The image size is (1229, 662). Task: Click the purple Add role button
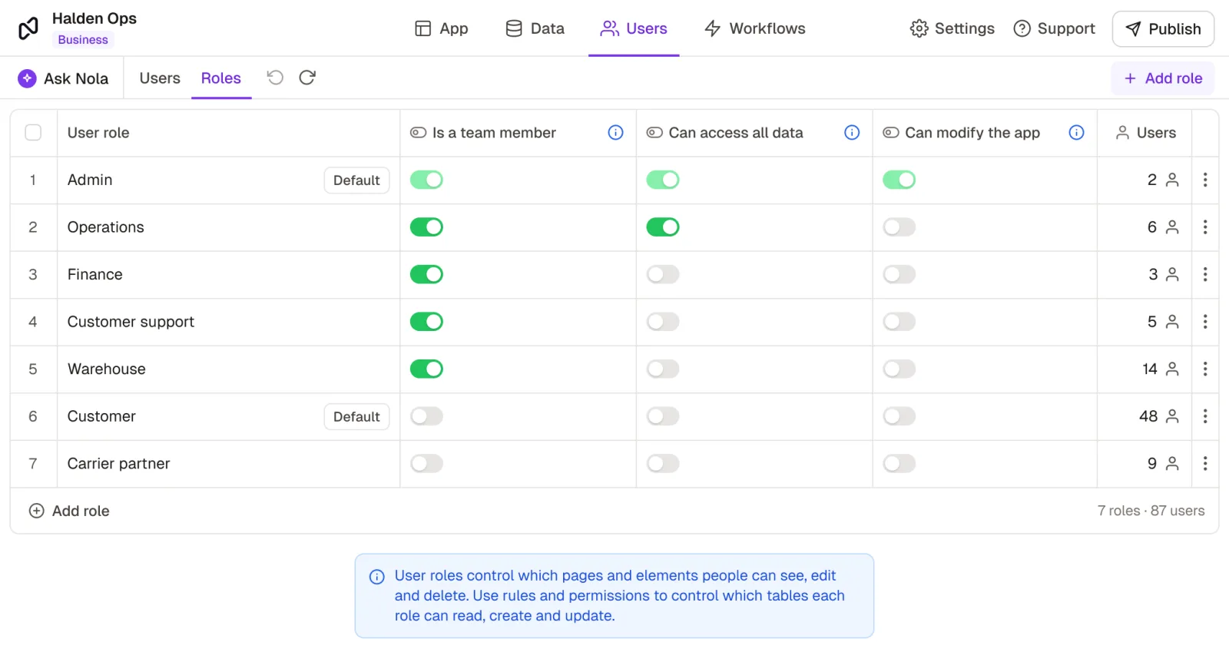point(1163,78)
